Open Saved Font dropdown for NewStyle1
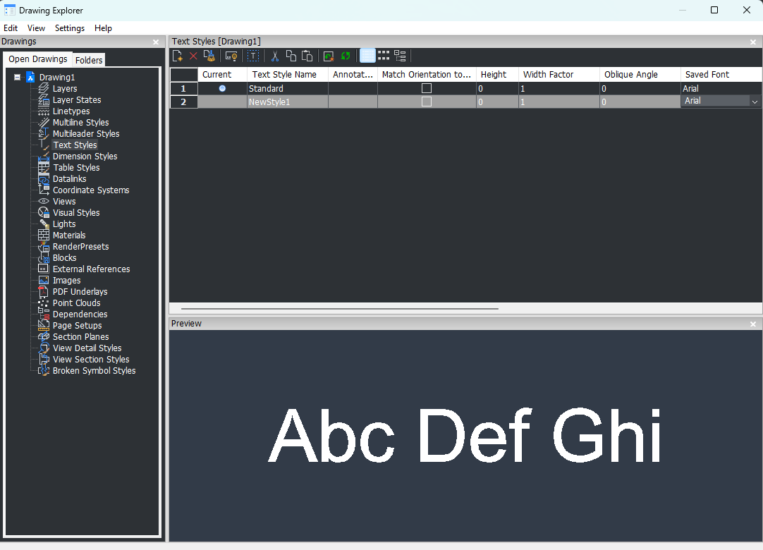763x550 pixels. coord(755,102)
